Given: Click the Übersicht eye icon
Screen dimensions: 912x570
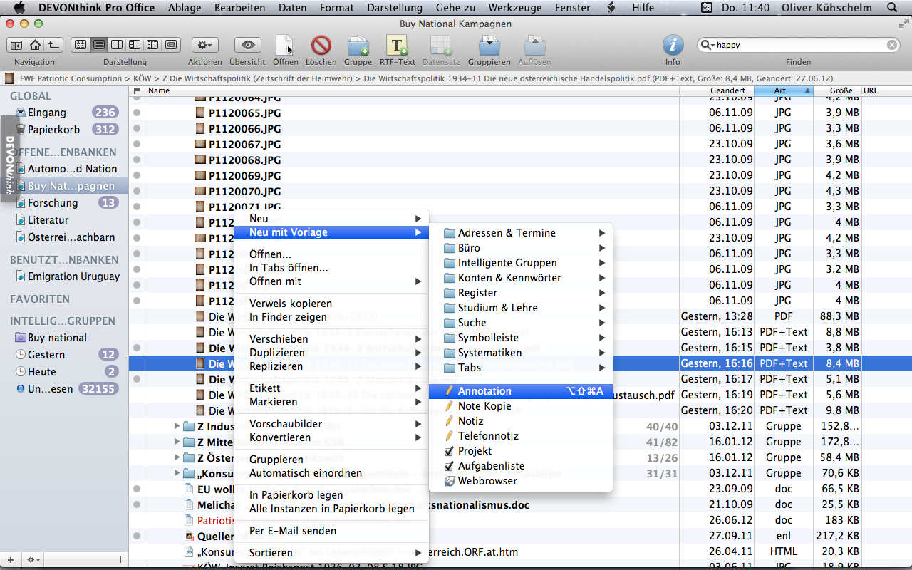Looking at the screenshot, I should (x=248, y=45).
